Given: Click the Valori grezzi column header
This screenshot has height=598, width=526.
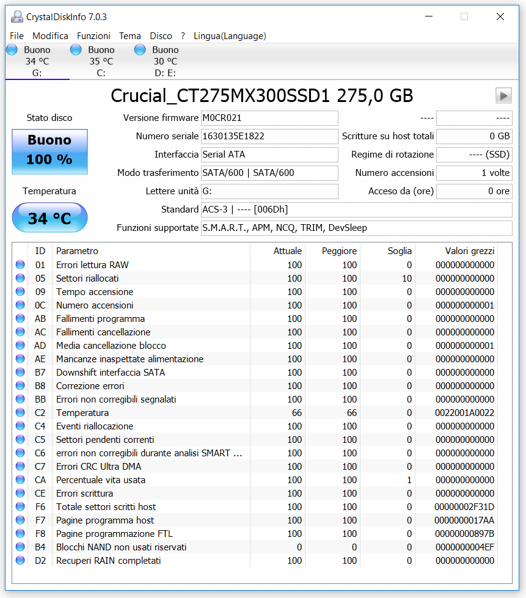Looking at the screenshot, I should 456,251.
